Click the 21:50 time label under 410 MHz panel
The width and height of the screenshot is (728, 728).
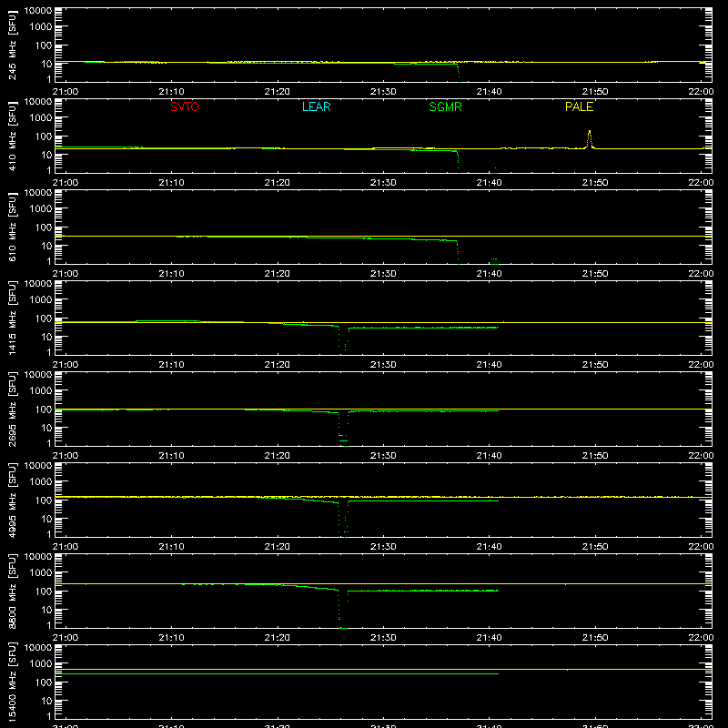tap(595, 183)
